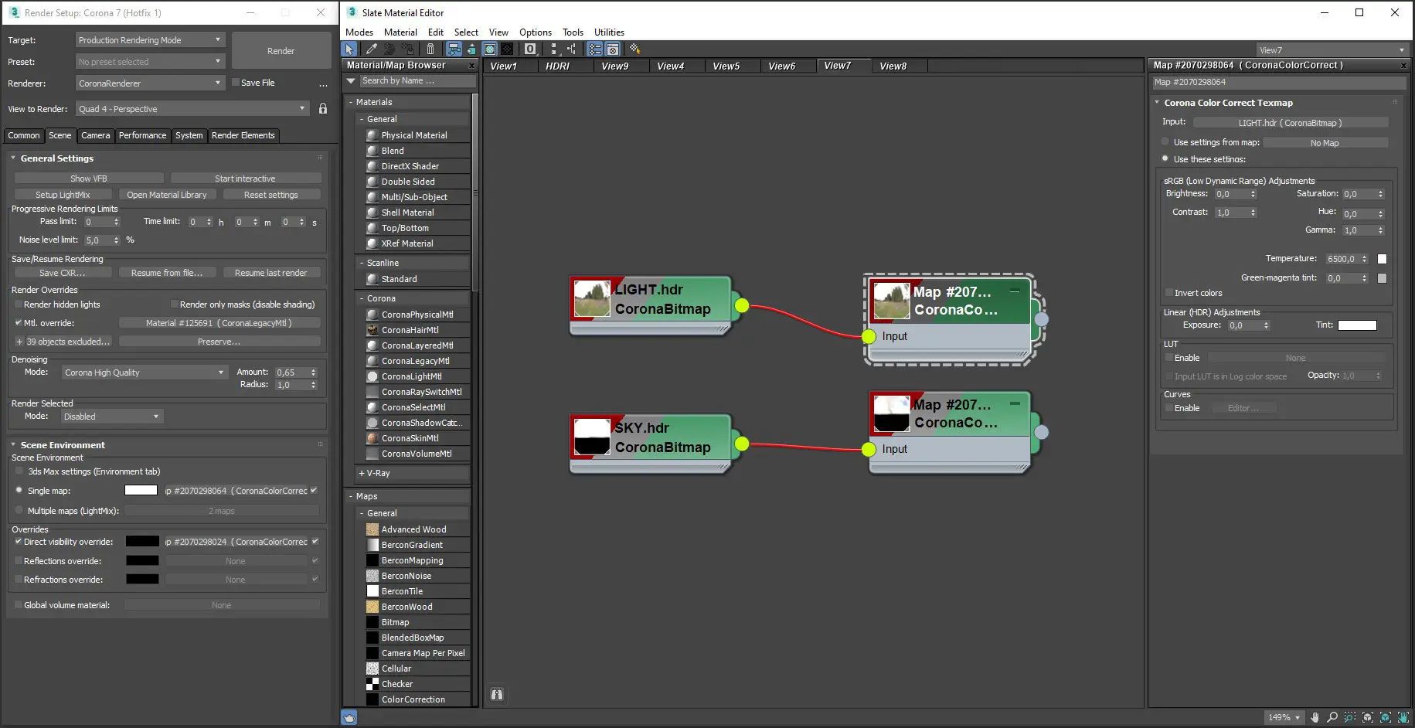Click the white Tint color swatch
The width and height of the screenshot is (1415, 728).
point(1357,325)
